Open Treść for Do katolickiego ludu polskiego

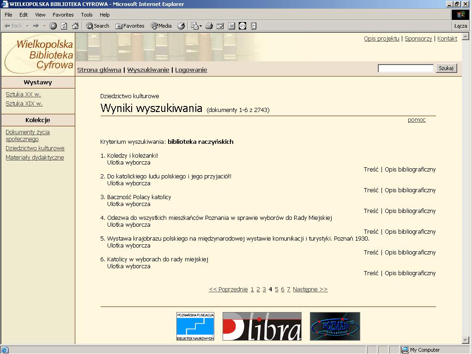point(371,190)
